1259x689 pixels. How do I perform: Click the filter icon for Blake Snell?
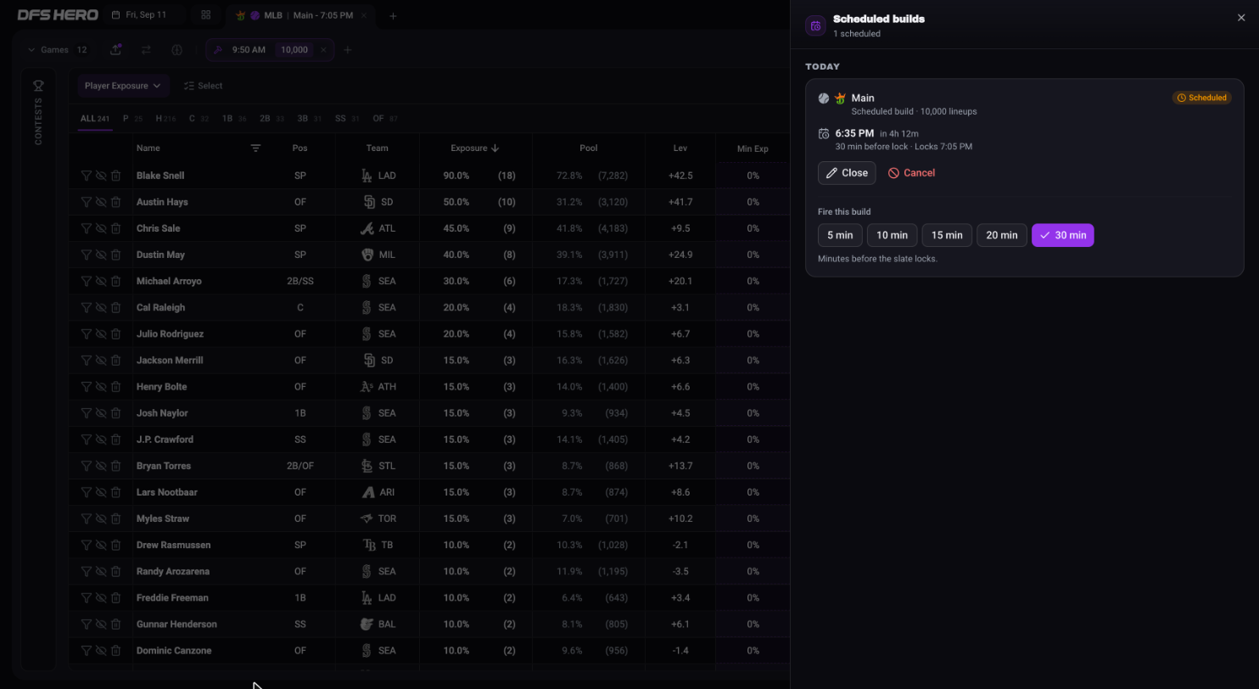86,176
